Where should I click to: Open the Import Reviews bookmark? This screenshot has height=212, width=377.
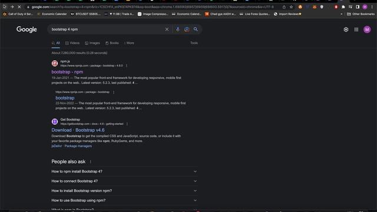(x=287, y=14)
